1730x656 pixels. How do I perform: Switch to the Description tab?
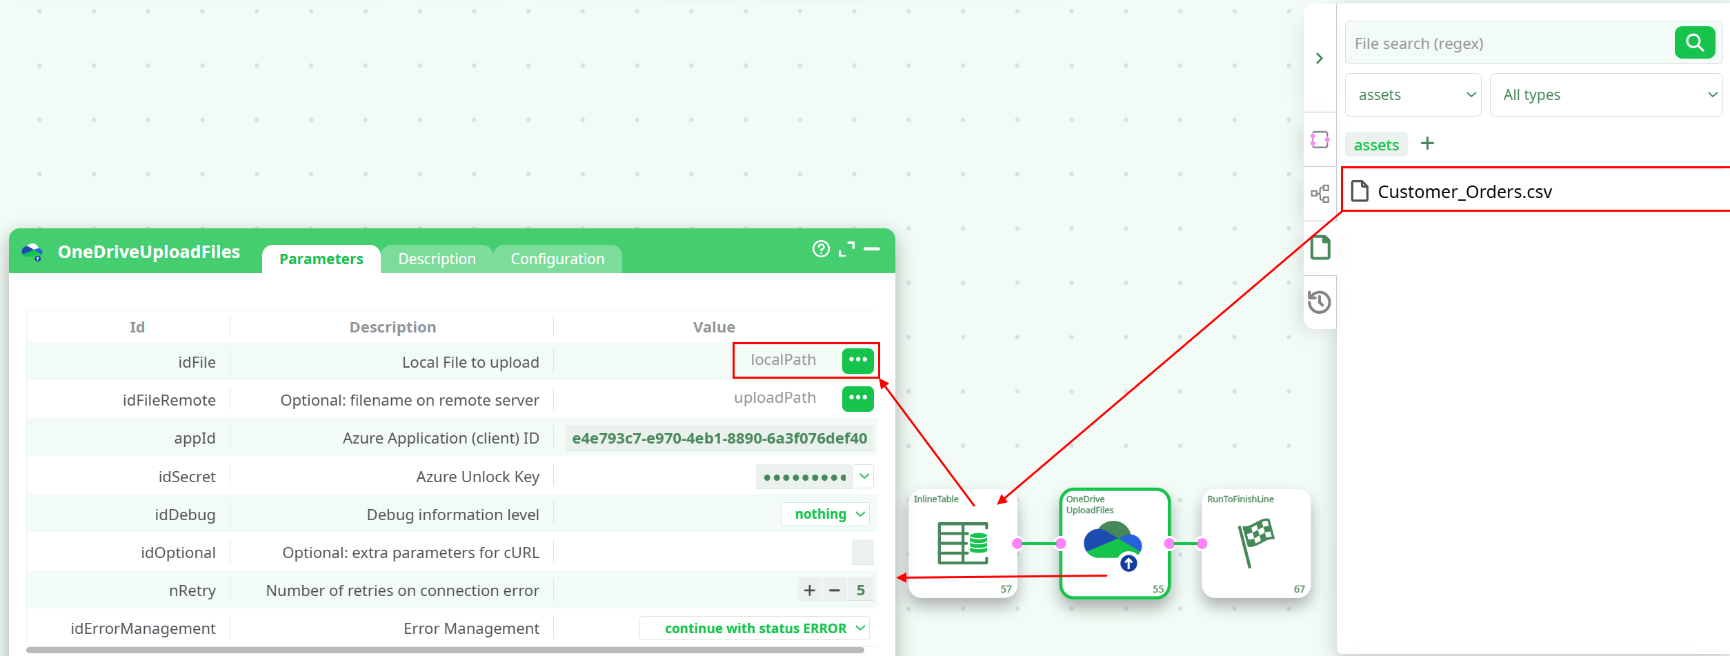(x=437, y=259)
